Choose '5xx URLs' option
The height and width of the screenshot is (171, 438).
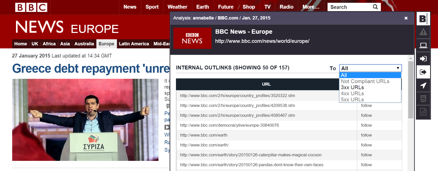[x=370, y=100]
